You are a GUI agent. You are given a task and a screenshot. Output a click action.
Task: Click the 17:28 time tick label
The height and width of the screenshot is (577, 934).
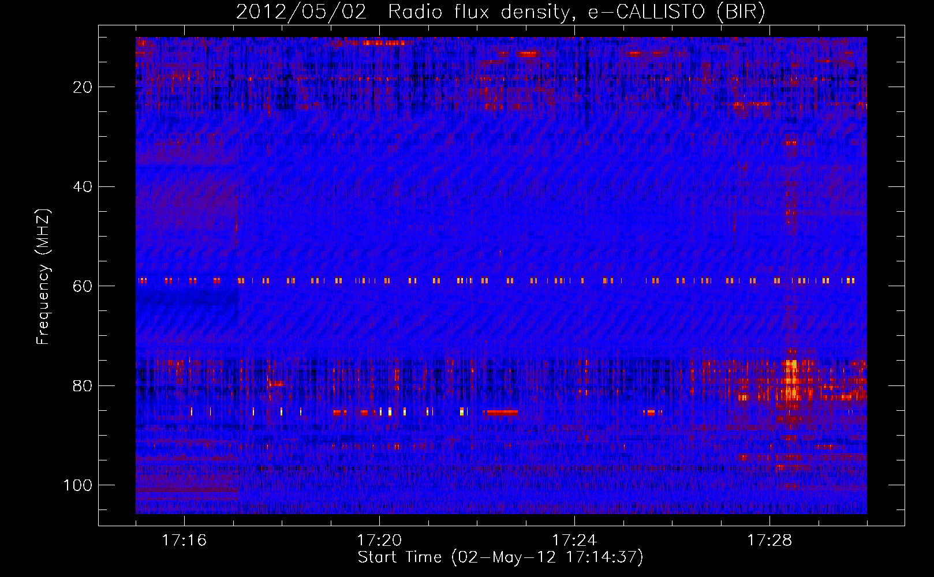pyautogui.click(x=769, y=541)
